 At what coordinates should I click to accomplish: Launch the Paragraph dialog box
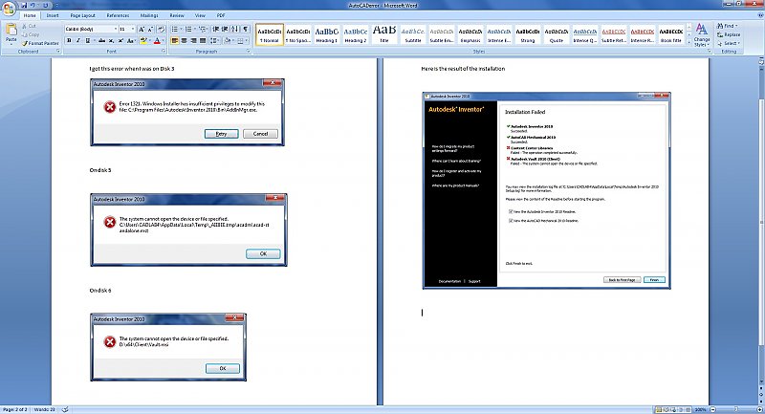point(249,51)
